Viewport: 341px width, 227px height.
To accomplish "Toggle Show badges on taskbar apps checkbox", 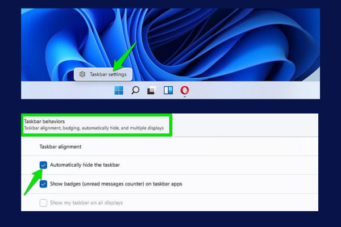I will point(43,184).
